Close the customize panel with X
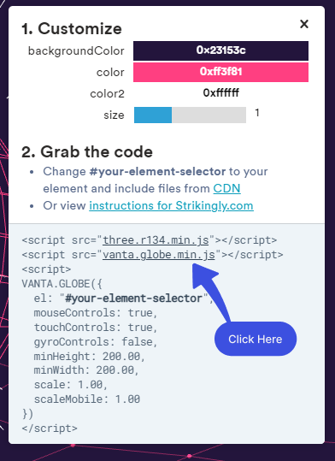335x461 pixels. (304, 24)
